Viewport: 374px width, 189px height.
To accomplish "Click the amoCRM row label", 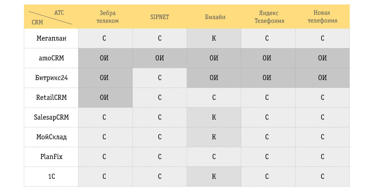I will 51,58.
